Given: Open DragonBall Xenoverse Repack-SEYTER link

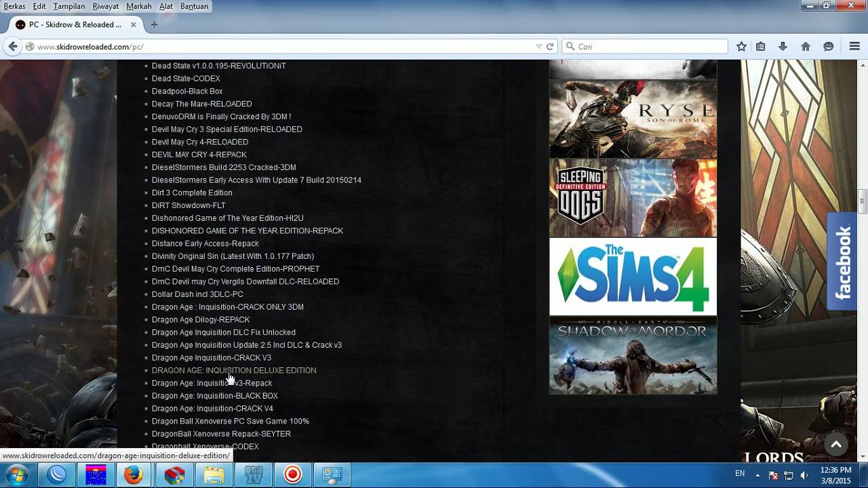Looking at the screenshot, I should 221,434.
